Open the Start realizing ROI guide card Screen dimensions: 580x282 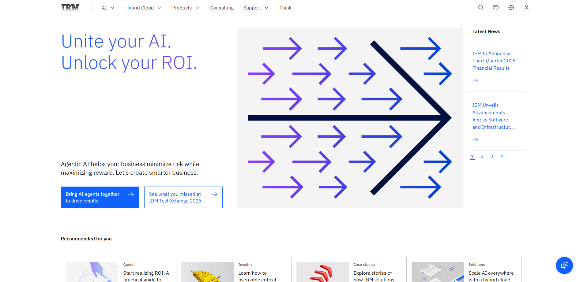click(146, 276)
